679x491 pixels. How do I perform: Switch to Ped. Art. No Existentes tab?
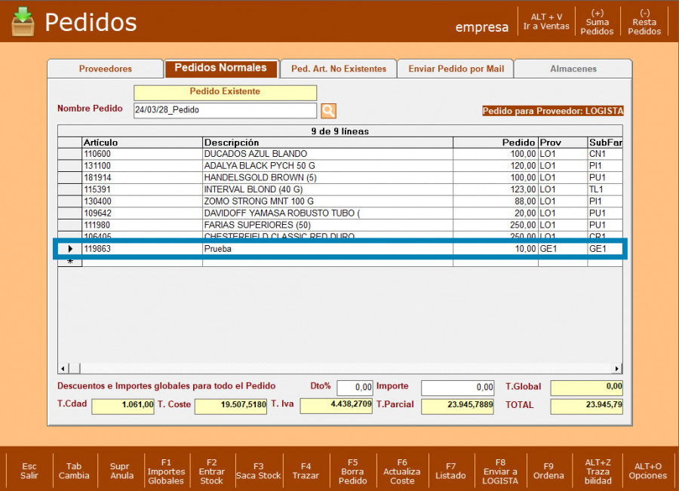point(338,69)
